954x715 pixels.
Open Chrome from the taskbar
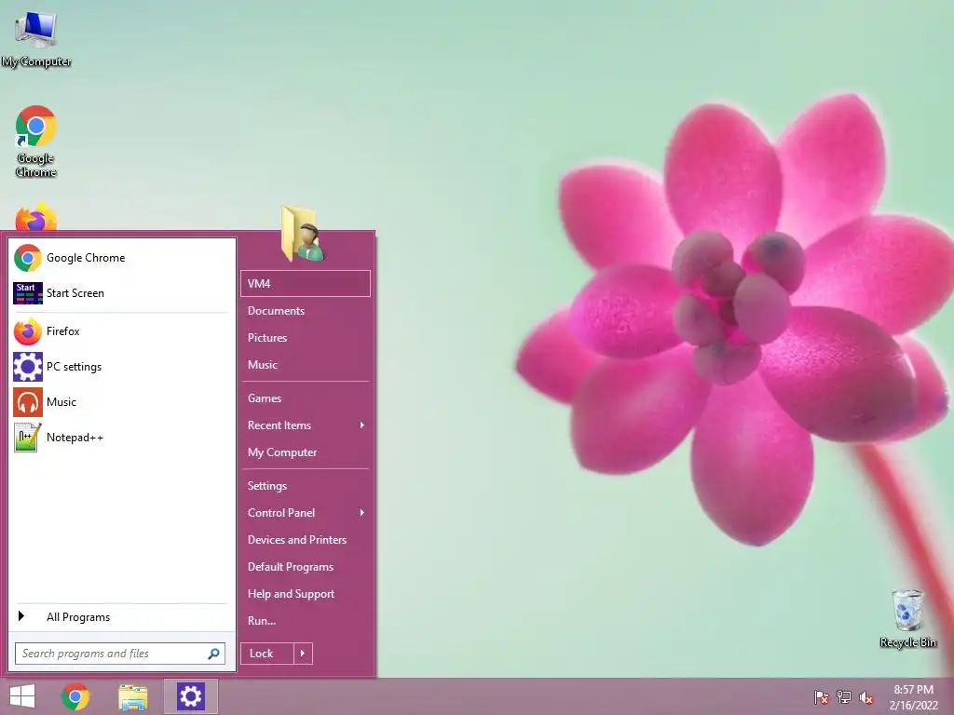(x=75, y=696)
